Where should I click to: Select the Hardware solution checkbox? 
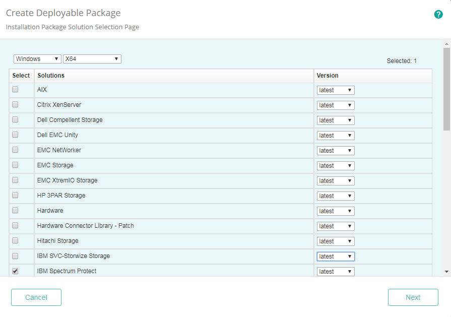coord(15,211)
